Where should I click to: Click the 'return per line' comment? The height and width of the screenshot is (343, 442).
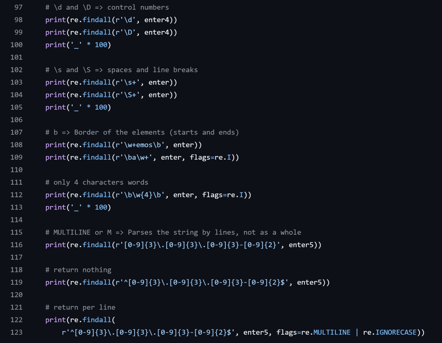click(x=80, y=307)
